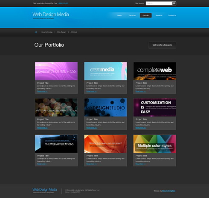Click the Our Portfolio heading
The width and height of the screenshot is (209, 198).
coord(49,45)
